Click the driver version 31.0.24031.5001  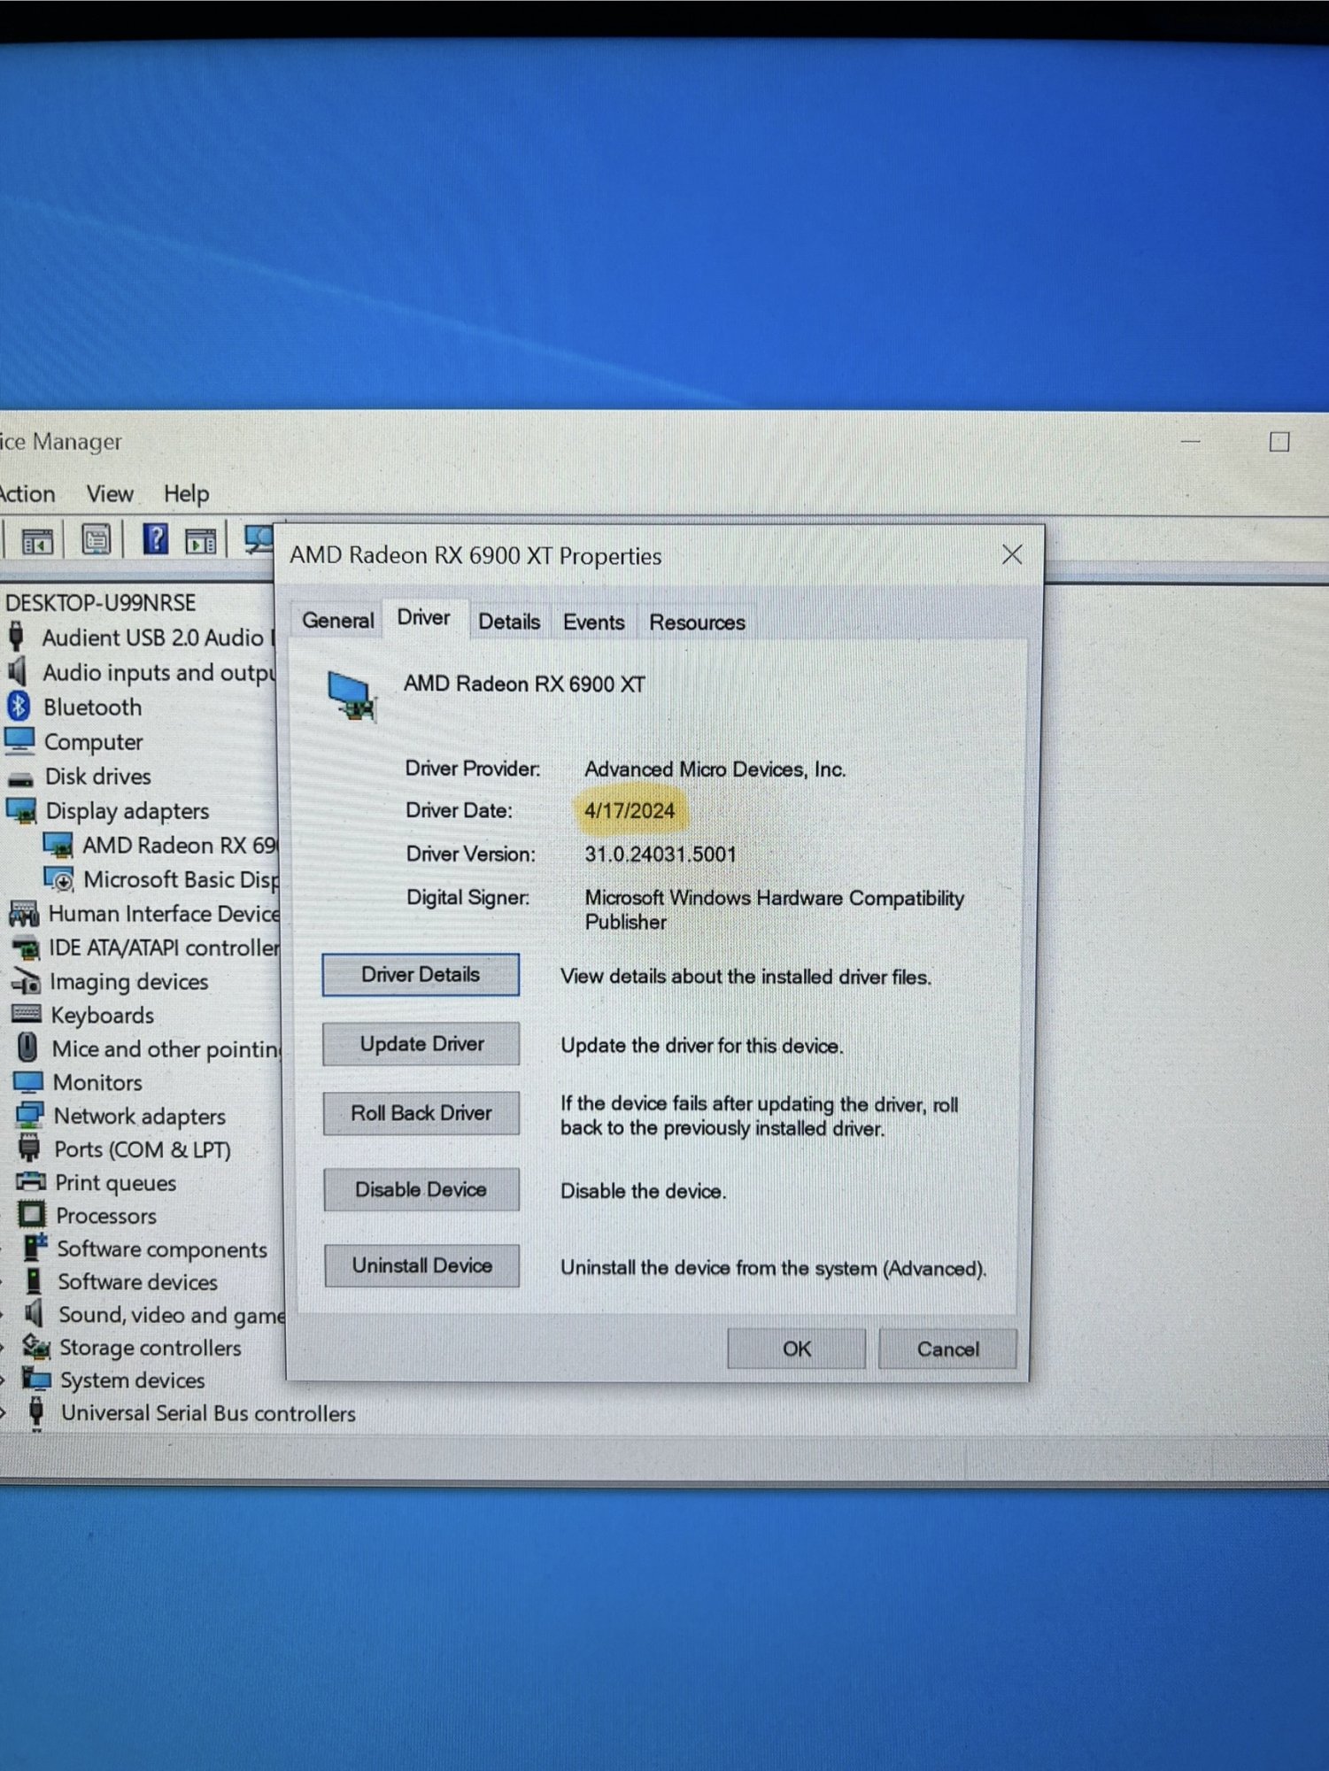661,855
